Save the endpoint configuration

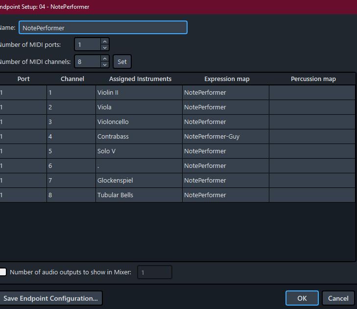pos(50,298)
